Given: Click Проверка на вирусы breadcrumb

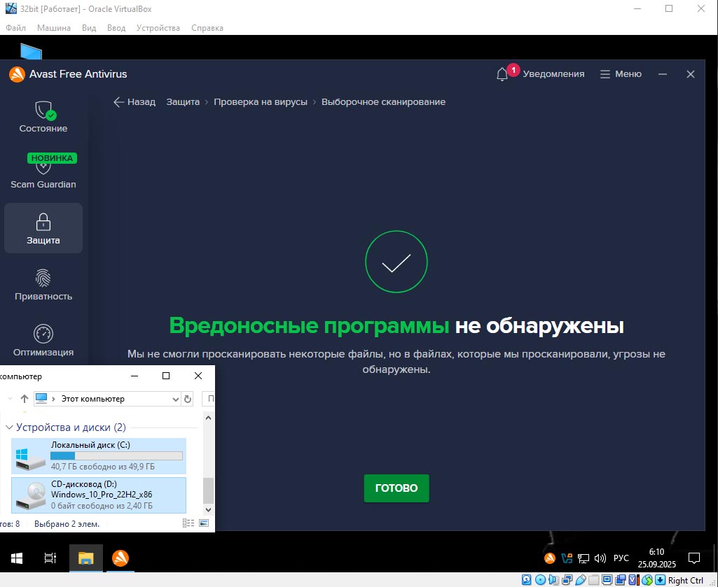Looking at the screenshot, I should pos(261,102).
